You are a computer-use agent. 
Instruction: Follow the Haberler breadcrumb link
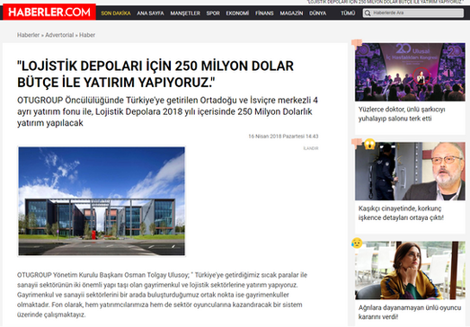tap(28, 35)
